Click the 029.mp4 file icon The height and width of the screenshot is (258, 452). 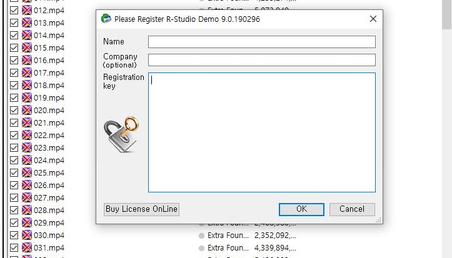(x=27, y=223)
